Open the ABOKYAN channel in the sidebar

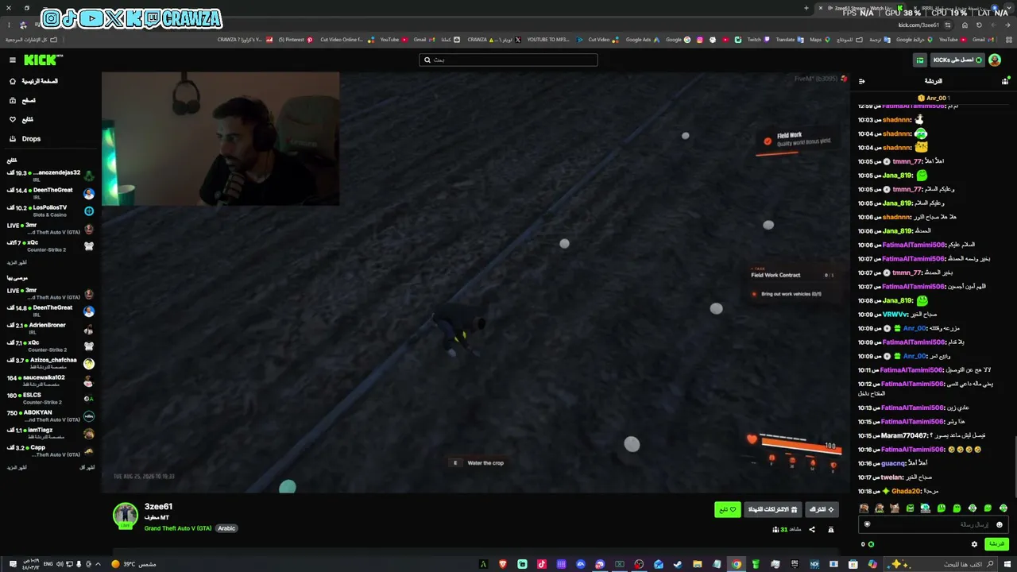pyautogui.click(x=51, y=415)
